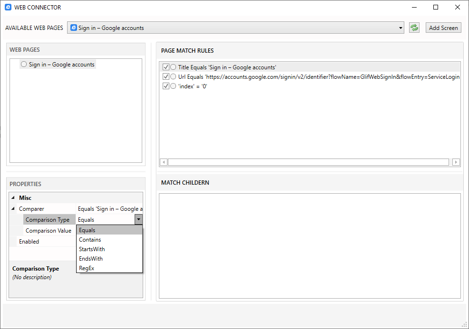Click the green refresh web pages icon
The width and height of the screenshot is (469, 329).
[x=414, y=27]
